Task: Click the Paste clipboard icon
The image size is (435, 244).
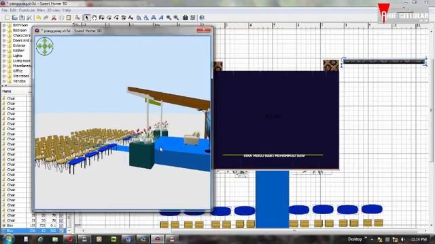Action: pyautogui.click(x=69, y=18)
